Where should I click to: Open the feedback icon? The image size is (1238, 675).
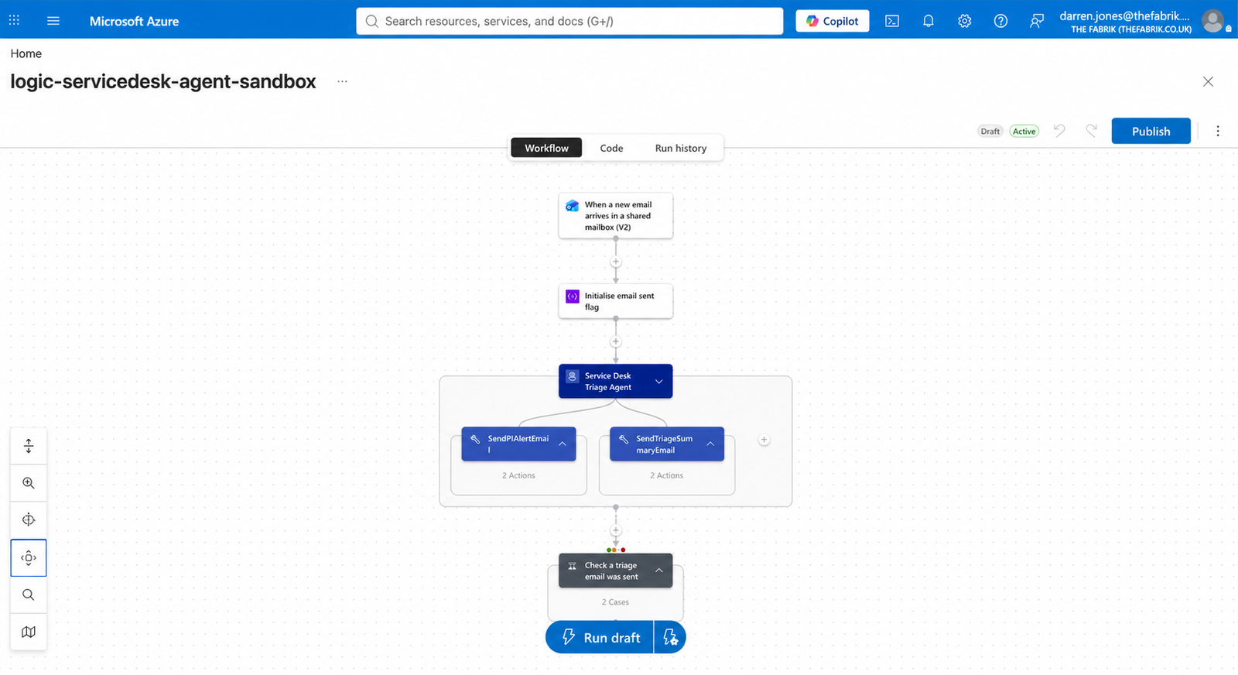(1037, 21)
